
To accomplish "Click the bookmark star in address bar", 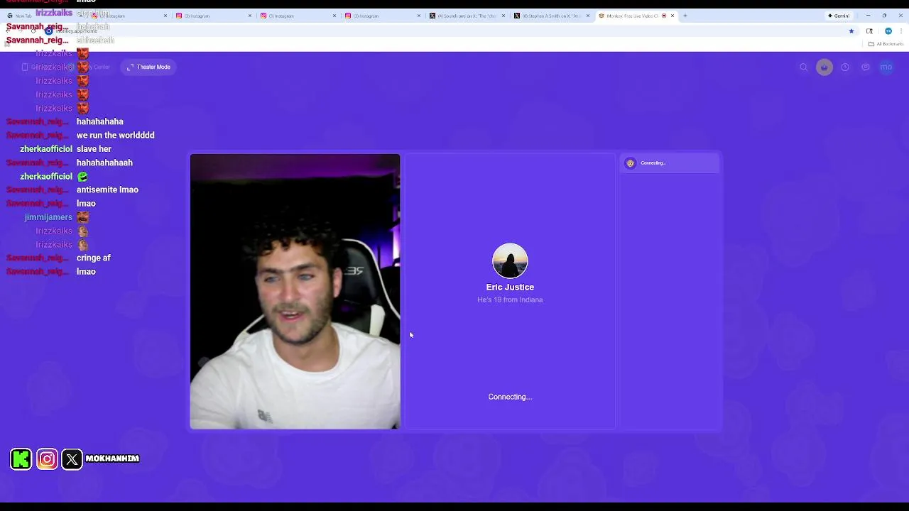I will click(x=851, y=31).
